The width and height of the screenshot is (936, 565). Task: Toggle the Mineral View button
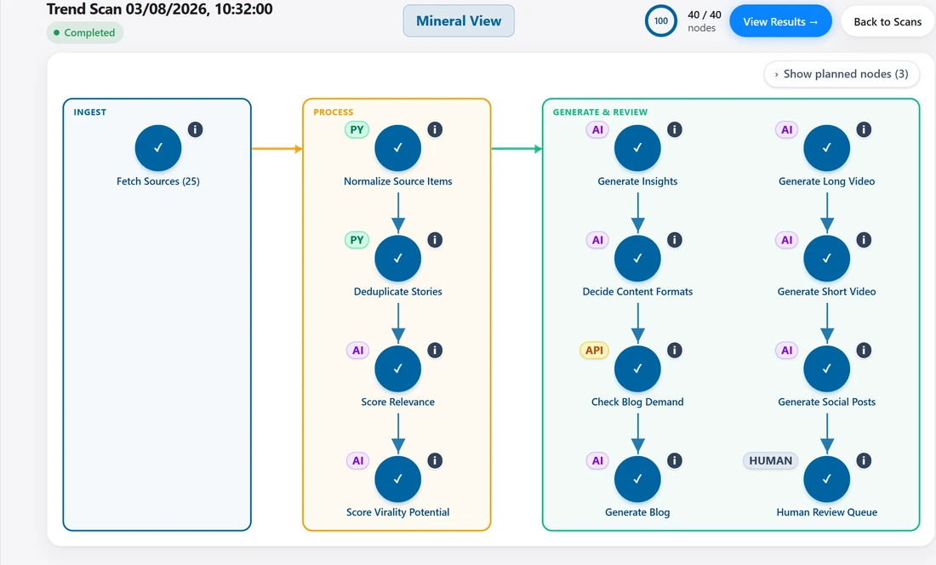(x=459, y=21)
